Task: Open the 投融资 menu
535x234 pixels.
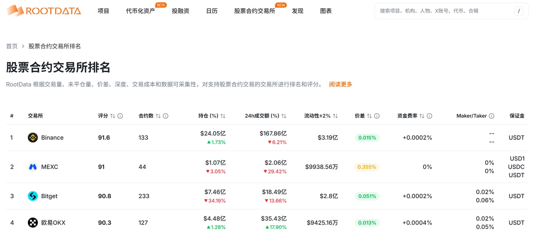Action: 181,11
